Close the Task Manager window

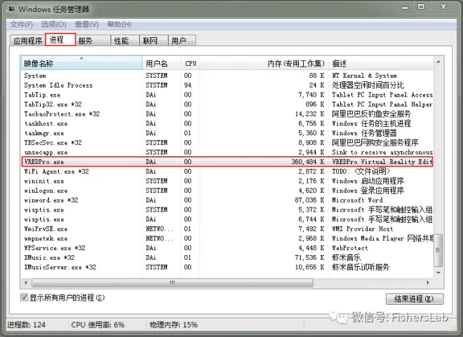pos(443,8)
